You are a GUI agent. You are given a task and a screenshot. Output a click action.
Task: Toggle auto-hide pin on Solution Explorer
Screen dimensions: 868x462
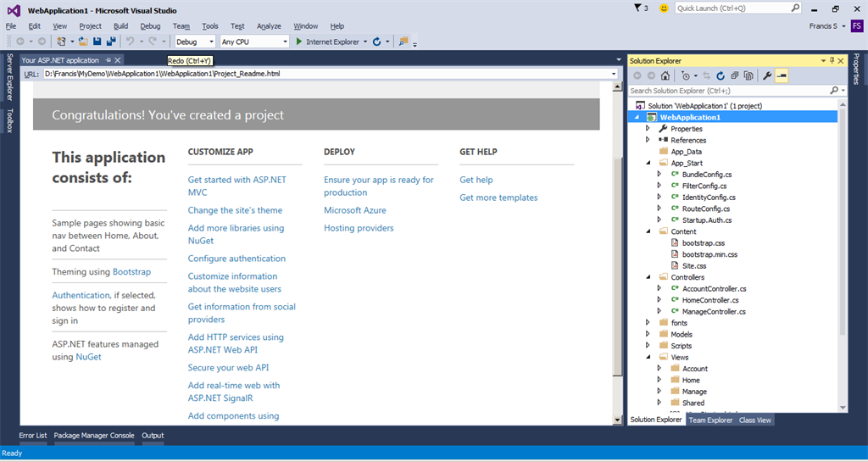(832, 61)
